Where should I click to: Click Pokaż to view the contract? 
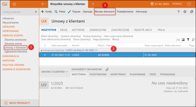(x=60, y=12)
